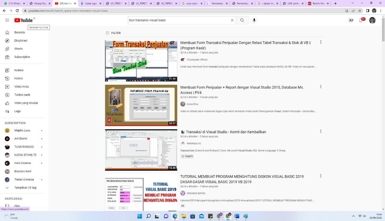Open the notifications bell showing 9+
The width and height of the screenshot is (385, 221).
coord(361,20)
